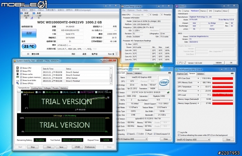Click the Stress cache icon in AIDA64

18,74
